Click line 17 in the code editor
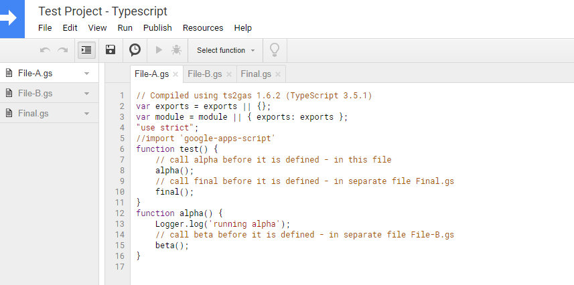Screen dimensions: 574x285 268,267
